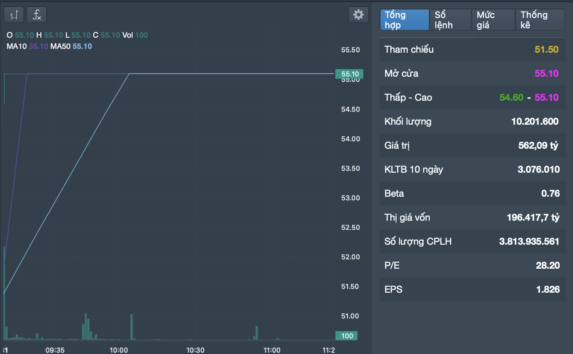The image size is (573, 354).
Task: Click the 54.00 price axis label
Action: tap(350, 139)
